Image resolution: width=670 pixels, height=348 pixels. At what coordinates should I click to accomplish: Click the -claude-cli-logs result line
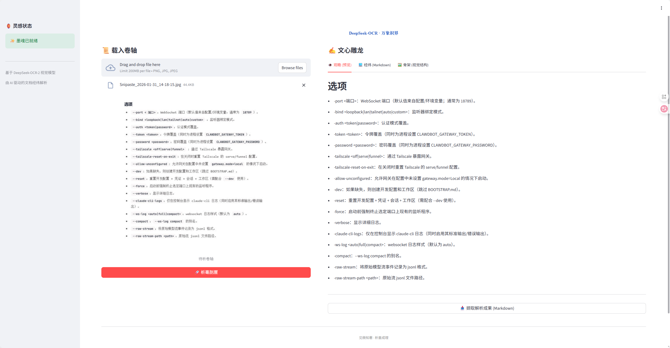point(412,234)
